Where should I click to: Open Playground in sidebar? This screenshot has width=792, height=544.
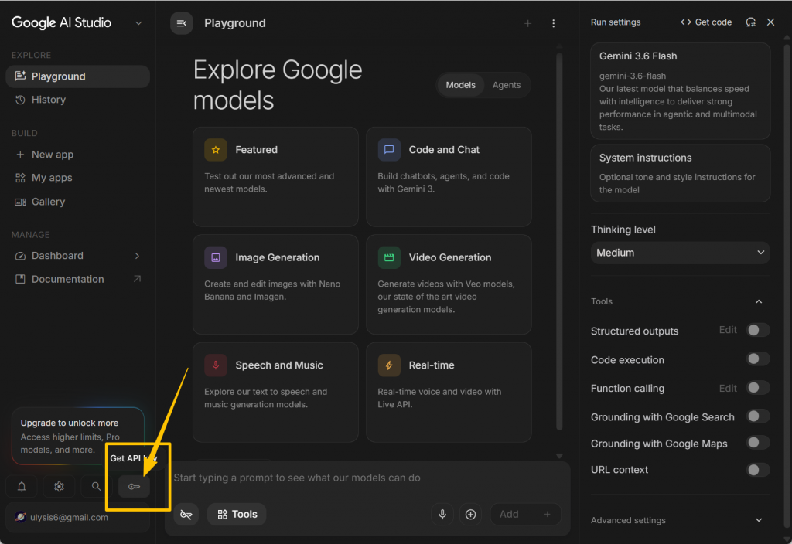pos(78,76)
